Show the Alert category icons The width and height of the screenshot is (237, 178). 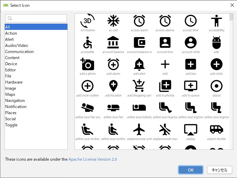pyautogui.click(x=36, y=39)
